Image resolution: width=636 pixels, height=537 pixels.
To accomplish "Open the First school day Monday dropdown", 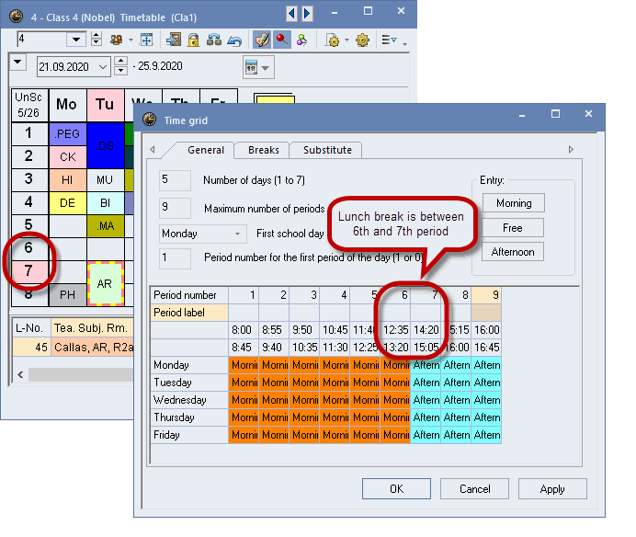I will pos(202,234).
